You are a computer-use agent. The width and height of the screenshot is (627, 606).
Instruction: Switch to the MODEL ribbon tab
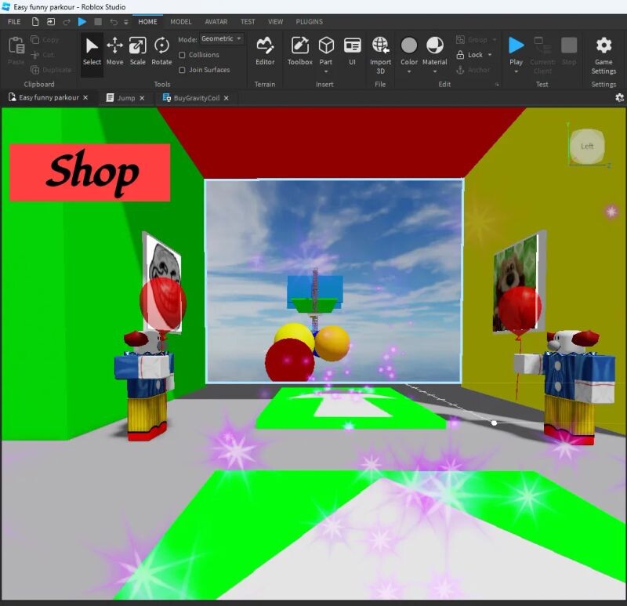pyautogui.click(x=180, y=22)
